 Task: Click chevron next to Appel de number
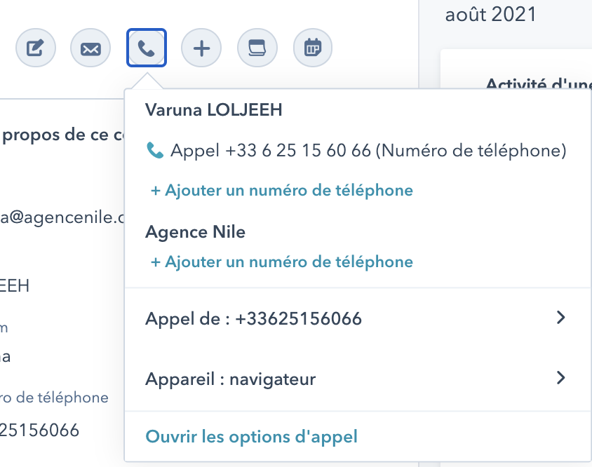click(561, 318)
